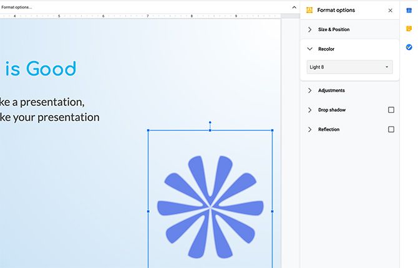Expand the Size & Position section
This screenshot has width=418, height=268.
[x=310, y=29]
